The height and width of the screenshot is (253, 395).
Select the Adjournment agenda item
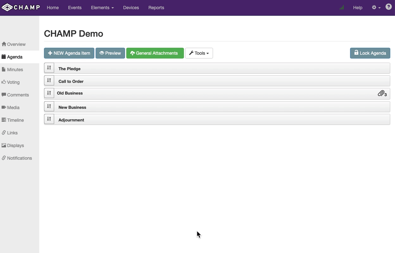tap(217, 120)
